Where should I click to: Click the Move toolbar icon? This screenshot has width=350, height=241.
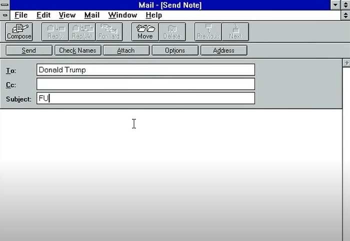[x=145, y=32]
